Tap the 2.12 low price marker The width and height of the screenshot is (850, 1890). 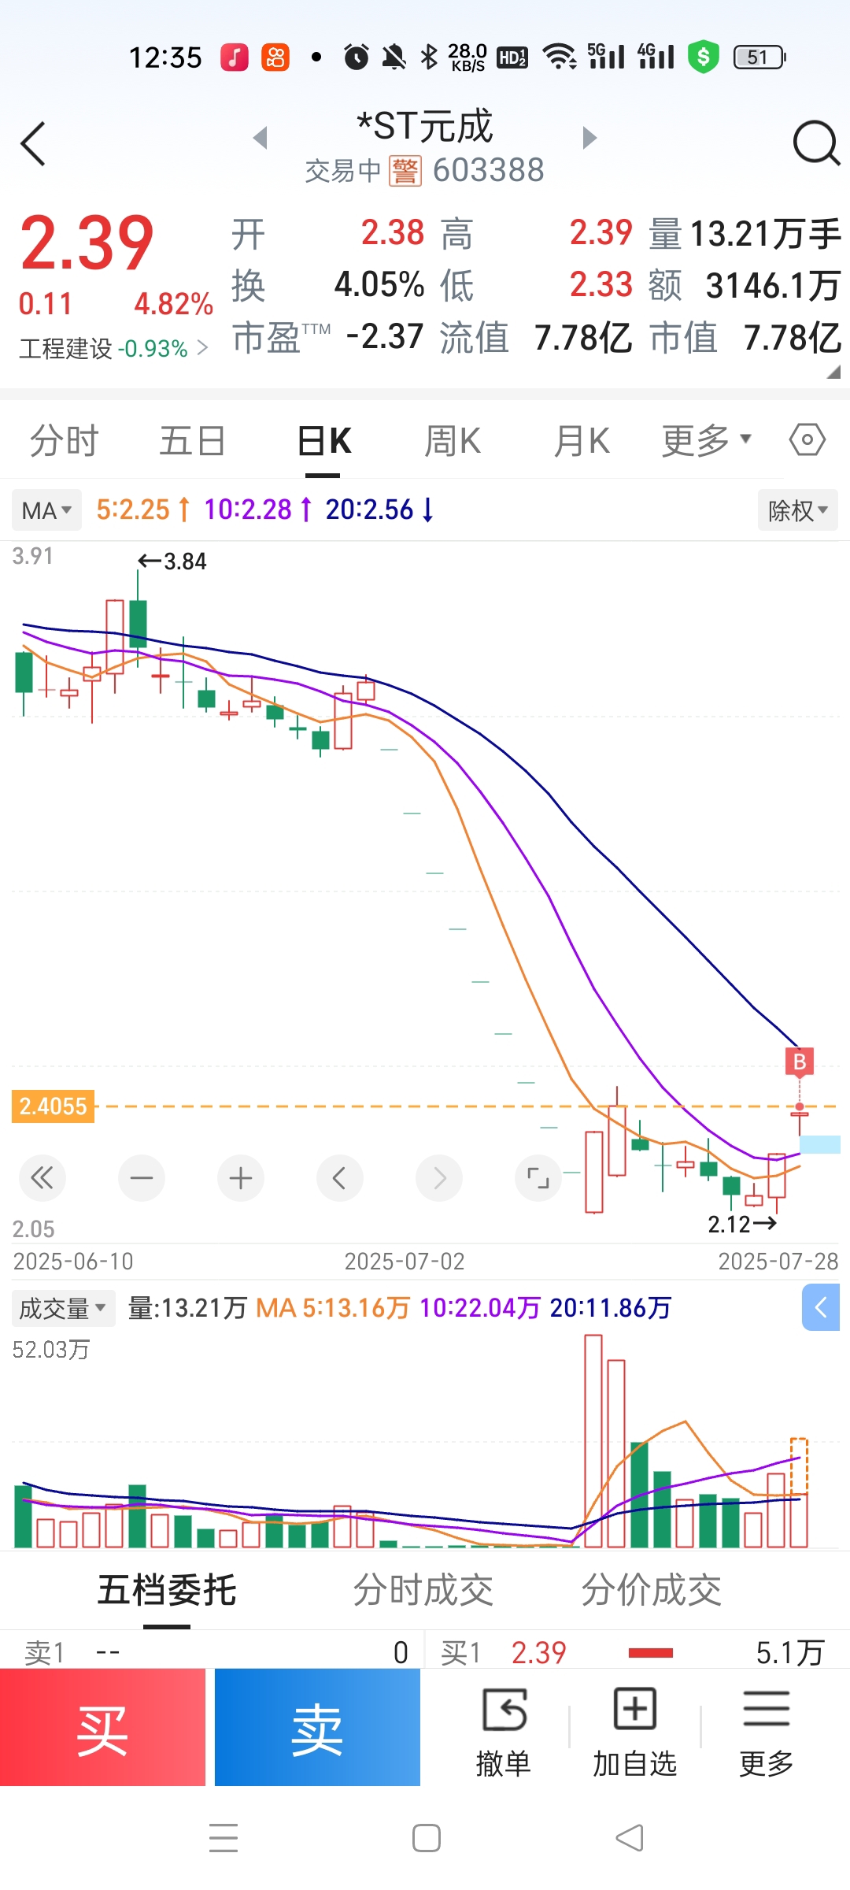click(742, 1224)
